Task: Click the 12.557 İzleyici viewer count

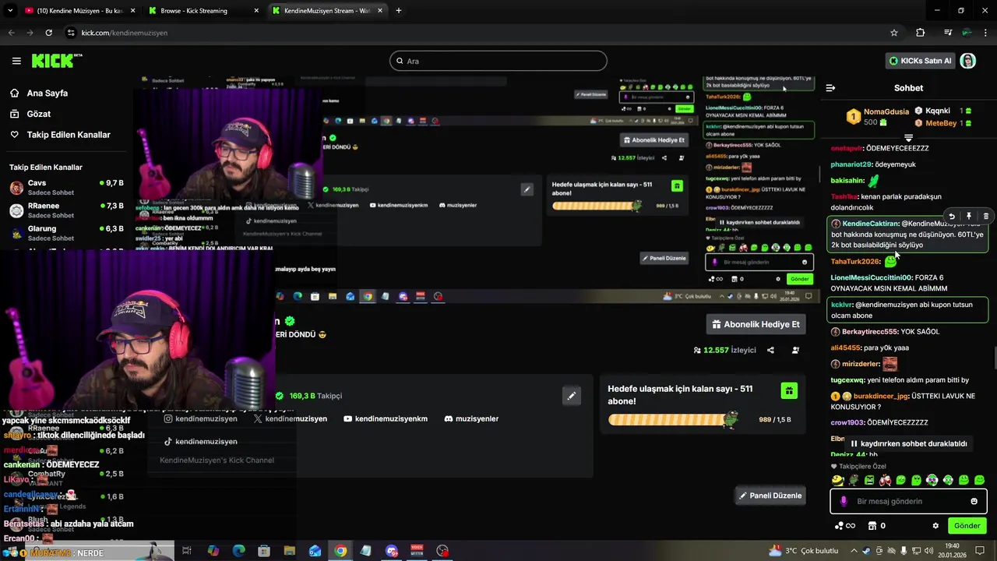Action: point(724,350)
